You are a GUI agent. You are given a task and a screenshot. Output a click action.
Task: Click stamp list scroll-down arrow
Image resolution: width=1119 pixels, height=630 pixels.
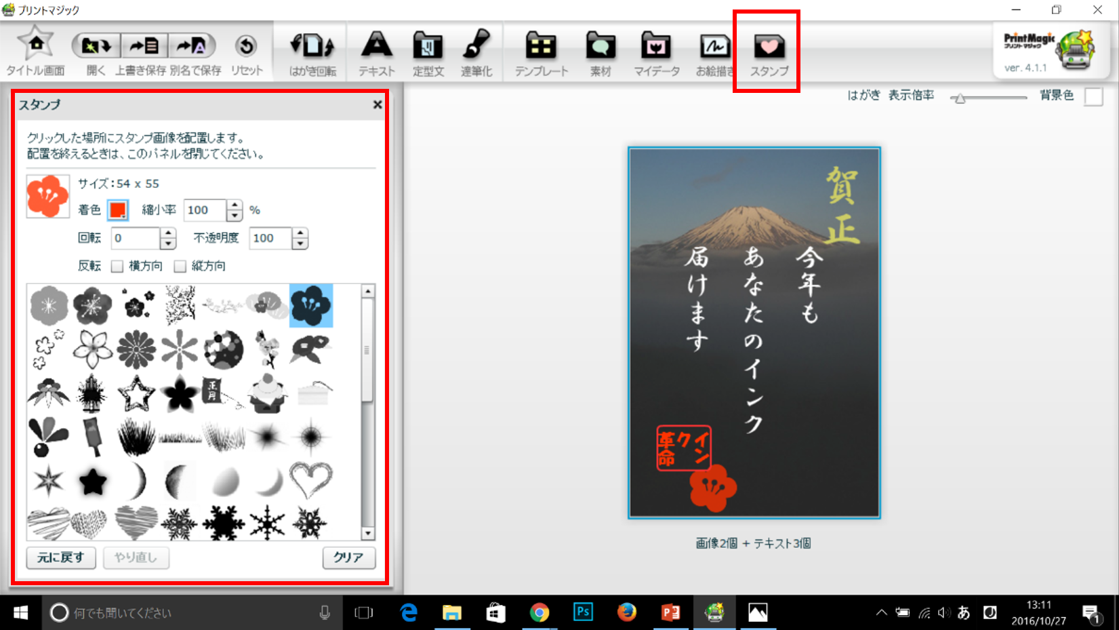tap(368, 534)
